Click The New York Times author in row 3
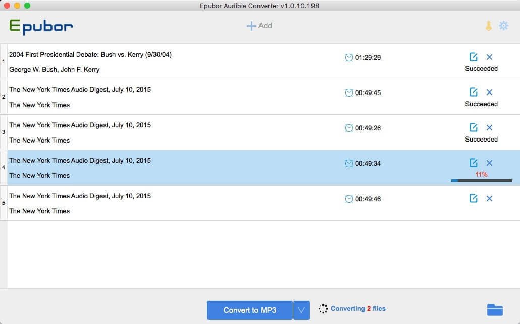 (39, 141)
